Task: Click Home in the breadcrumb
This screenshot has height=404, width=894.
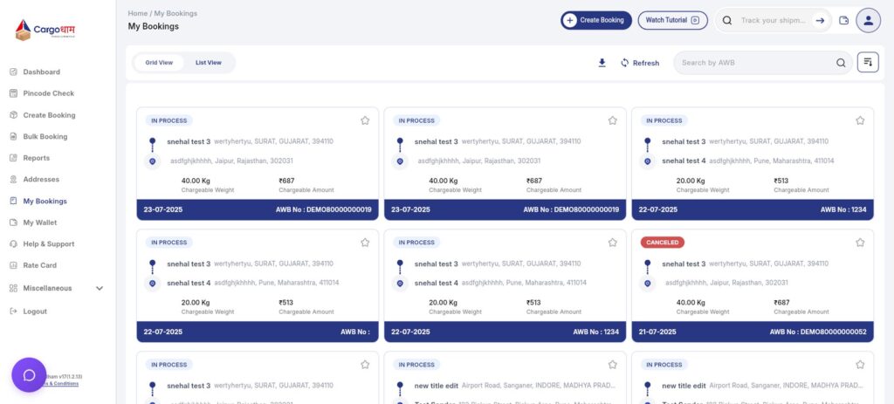Action: (137, 13)
